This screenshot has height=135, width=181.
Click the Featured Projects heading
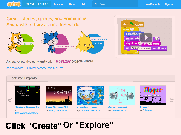[x=23, y=78]
